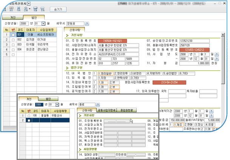Click the 수임업체명 column header in main list
The width and height of the screenshot is (230, 160).
tap(47, 30)
